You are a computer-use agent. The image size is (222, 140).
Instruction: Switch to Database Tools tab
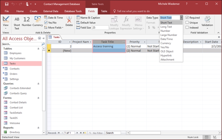click(73, 11)
